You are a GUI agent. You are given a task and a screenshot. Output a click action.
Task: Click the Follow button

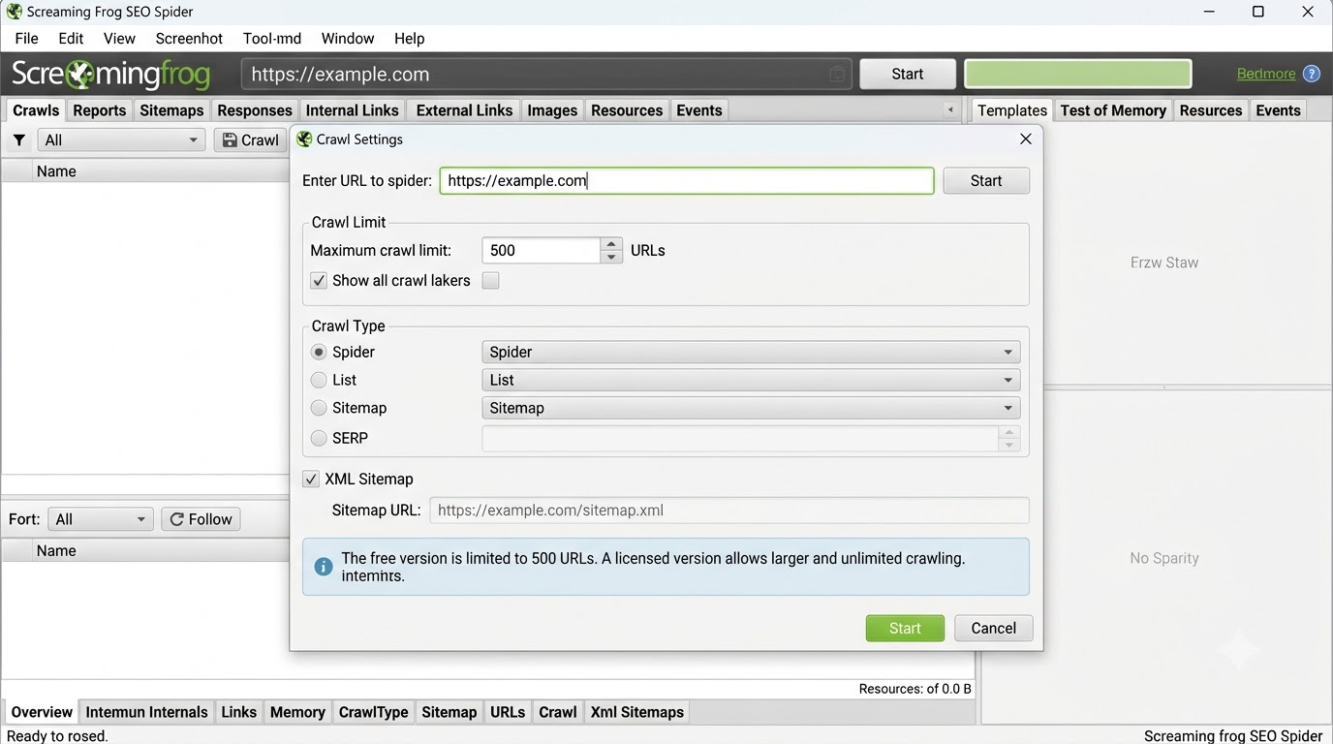(x=201, y=519)
